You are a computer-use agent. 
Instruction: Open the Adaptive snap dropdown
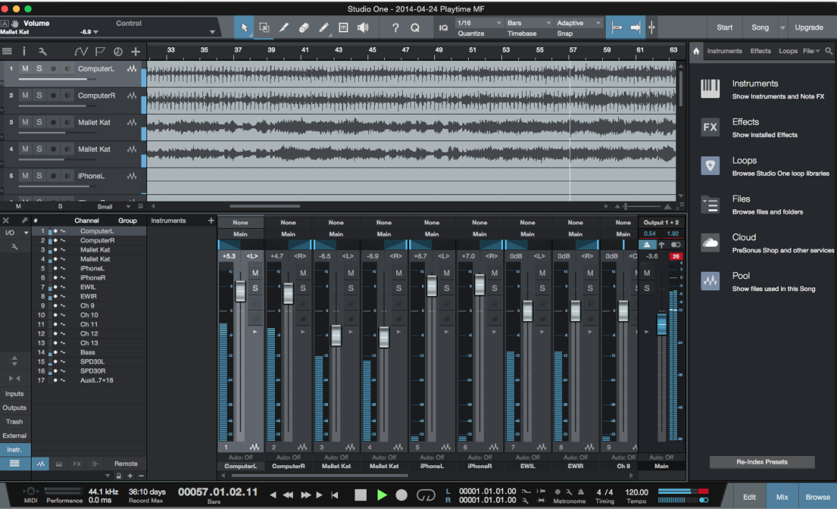coord(579,23)
